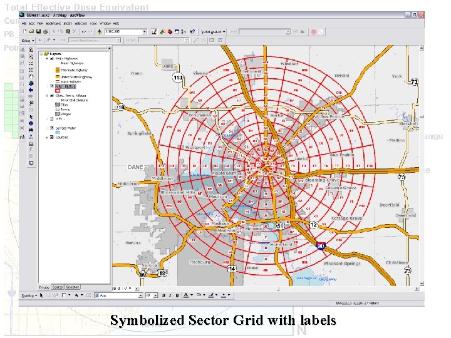Open the red ArcToolbox icon
451x338 pixels.
(170, 32)
